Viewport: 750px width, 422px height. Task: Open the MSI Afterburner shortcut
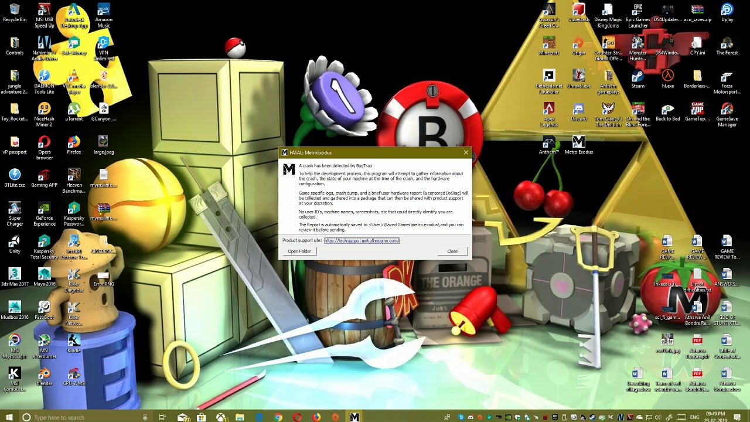(x=45, y=346)
